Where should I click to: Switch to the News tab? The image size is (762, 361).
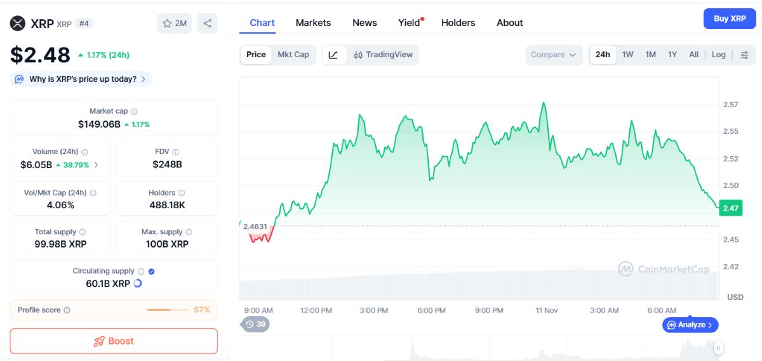point(364,23)
